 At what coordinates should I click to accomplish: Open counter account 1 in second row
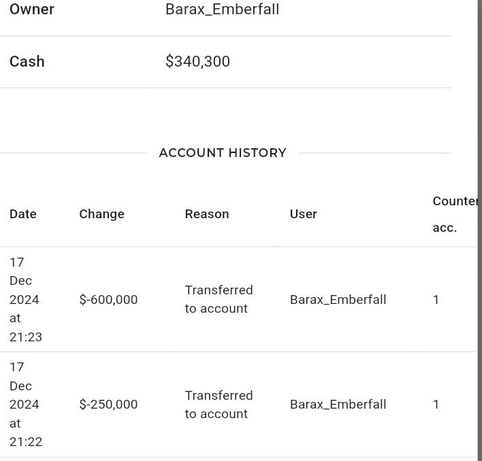point(436,405)
